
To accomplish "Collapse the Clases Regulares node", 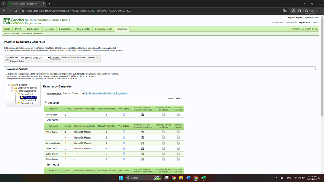I will 12,91.
